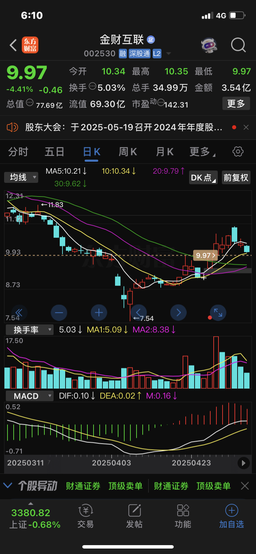Tap the MA5:10.21 moving average value
Viewport: 256px width, 554px height.
click(66, 171)
